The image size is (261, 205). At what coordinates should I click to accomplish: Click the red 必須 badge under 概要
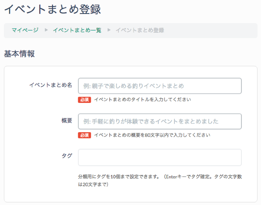pos(84,135)
